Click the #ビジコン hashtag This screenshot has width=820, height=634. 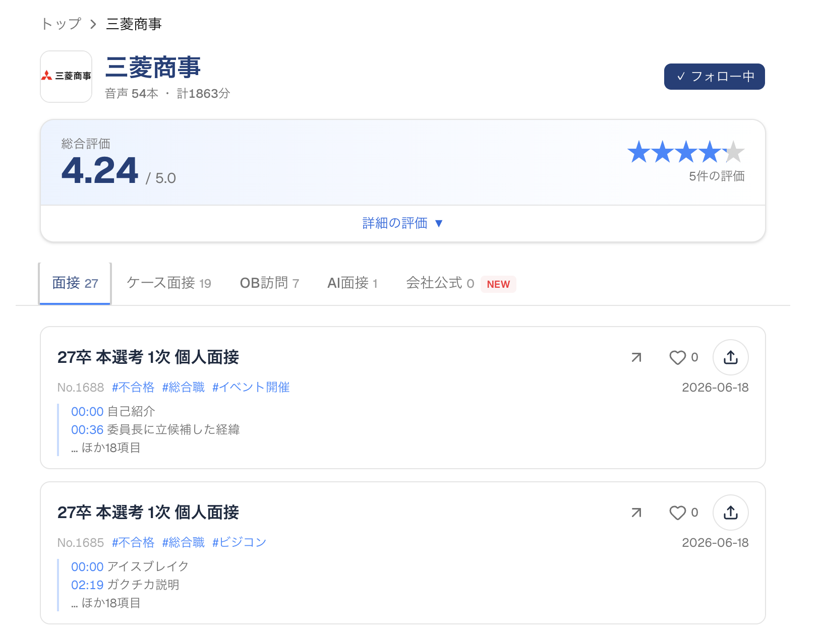(x=239, y=542)
